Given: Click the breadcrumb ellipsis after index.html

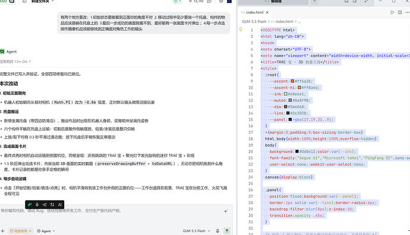Looking at the screenshot, I should (299, 22).
